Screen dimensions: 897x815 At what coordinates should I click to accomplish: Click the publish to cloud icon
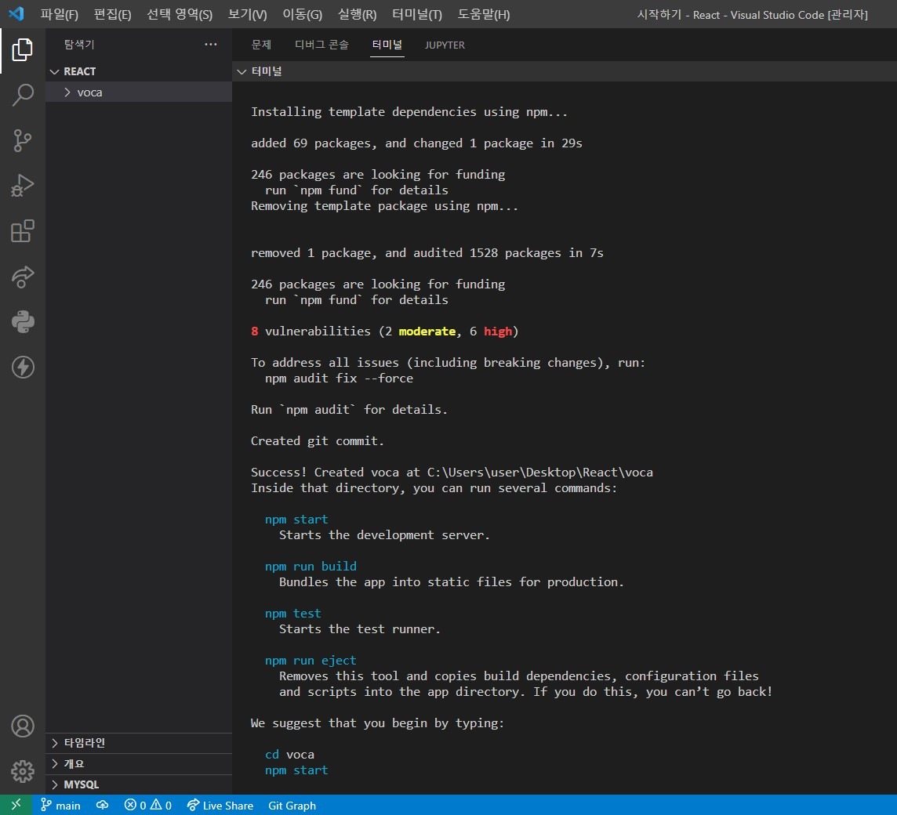tap(103, 806)
